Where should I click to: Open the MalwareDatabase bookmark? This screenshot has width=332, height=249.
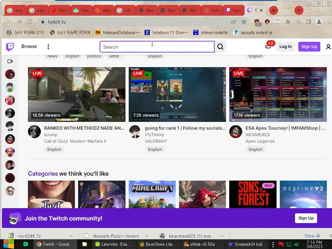click(x=117, y=32)
